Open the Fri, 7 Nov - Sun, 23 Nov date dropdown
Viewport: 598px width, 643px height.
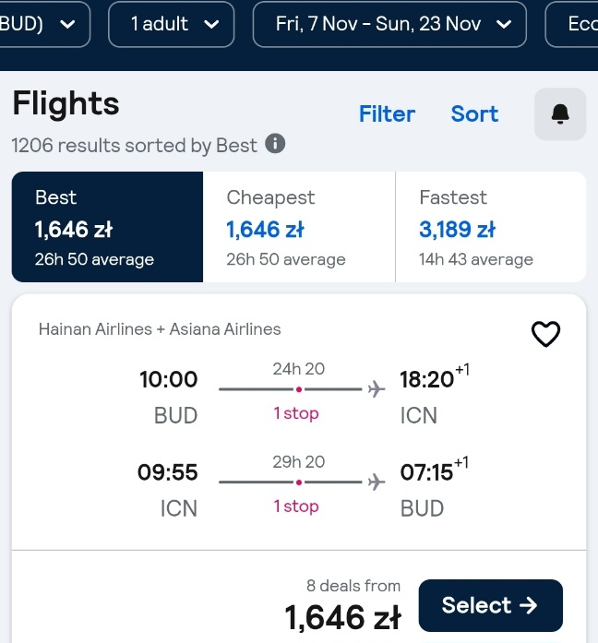tap(389, 24)
